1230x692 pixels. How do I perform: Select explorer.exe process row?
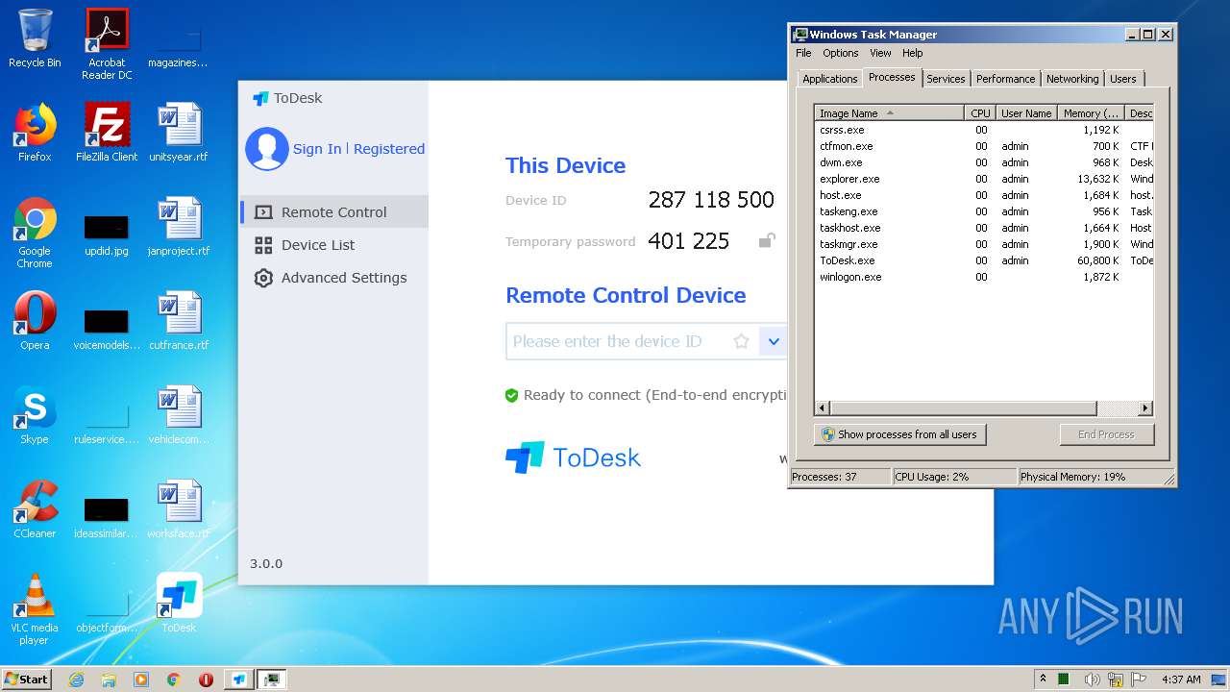tap(984, 179)
